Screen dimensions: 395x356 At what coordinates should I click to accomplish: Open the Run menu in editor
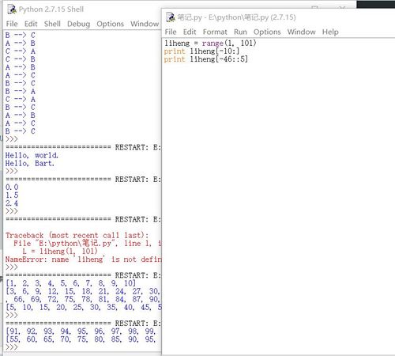pos(240,32)
